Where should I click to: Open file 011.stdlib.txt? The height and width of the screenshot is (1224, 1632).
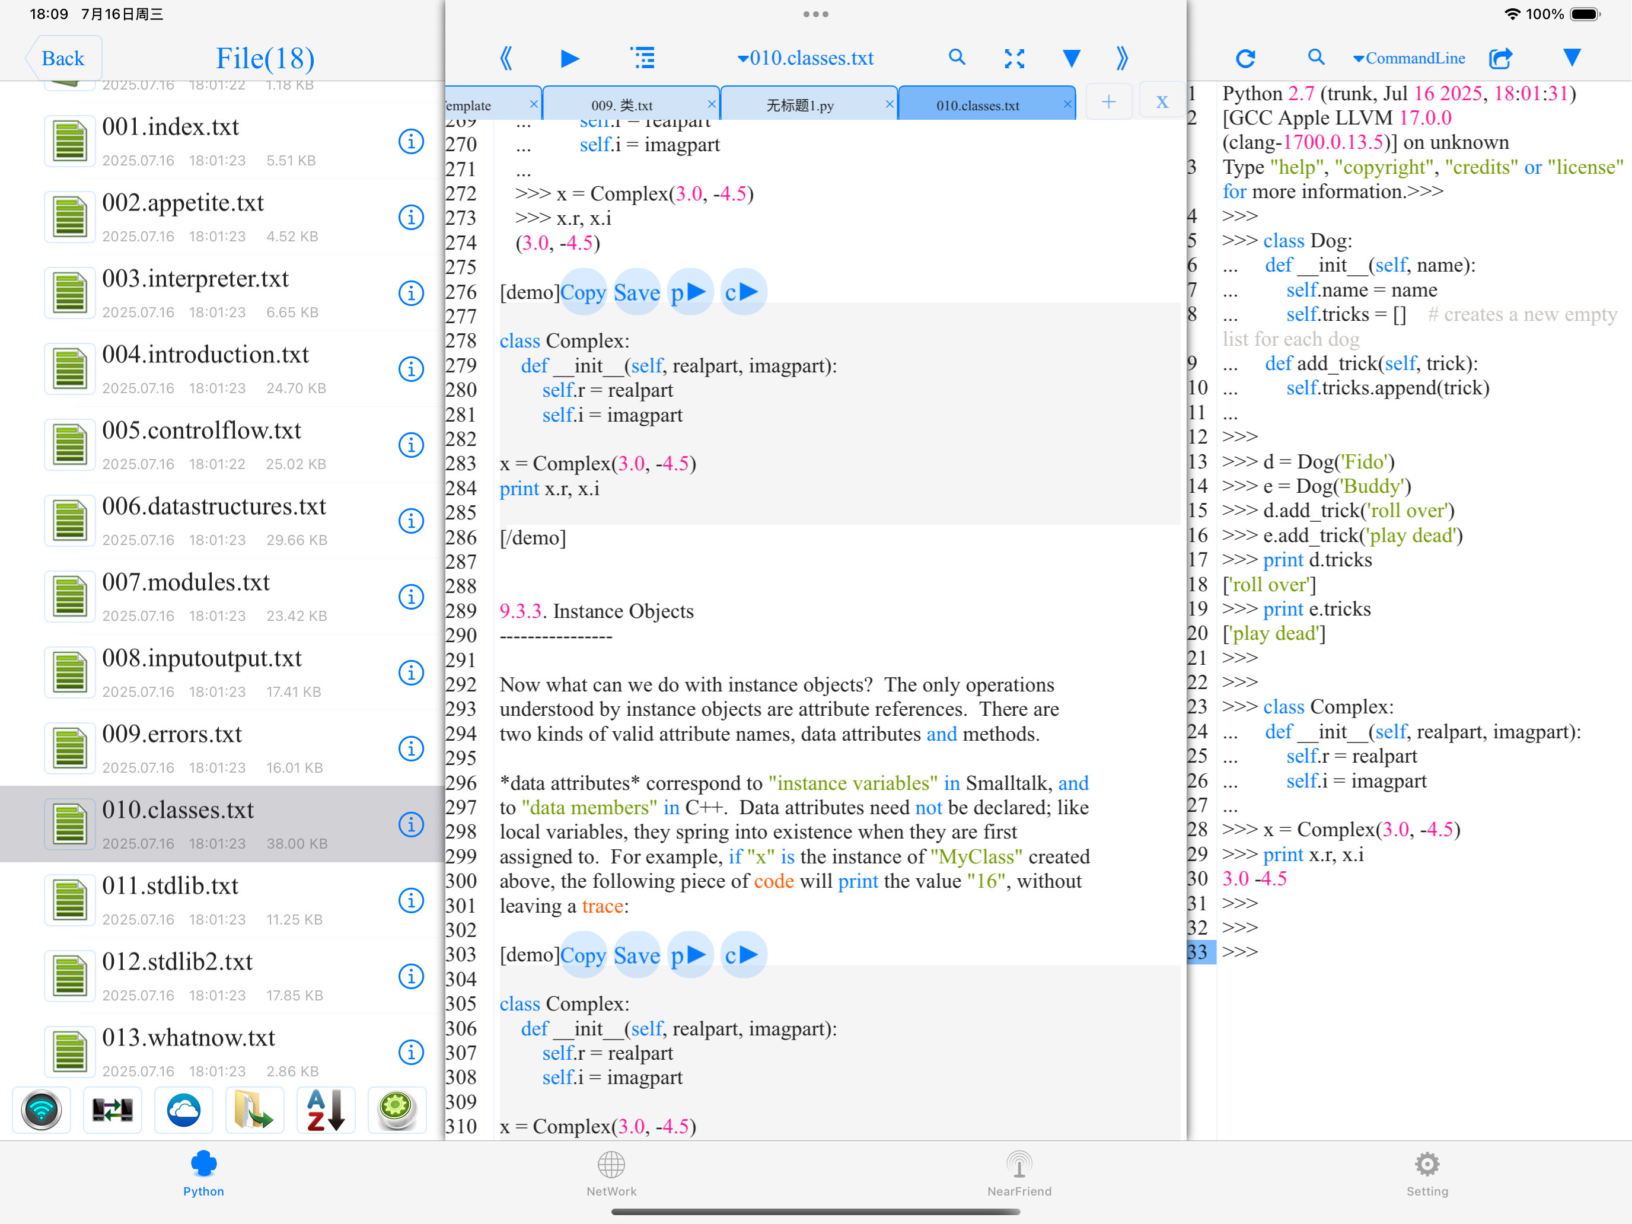pyautogui.click(x=221, y=900)
